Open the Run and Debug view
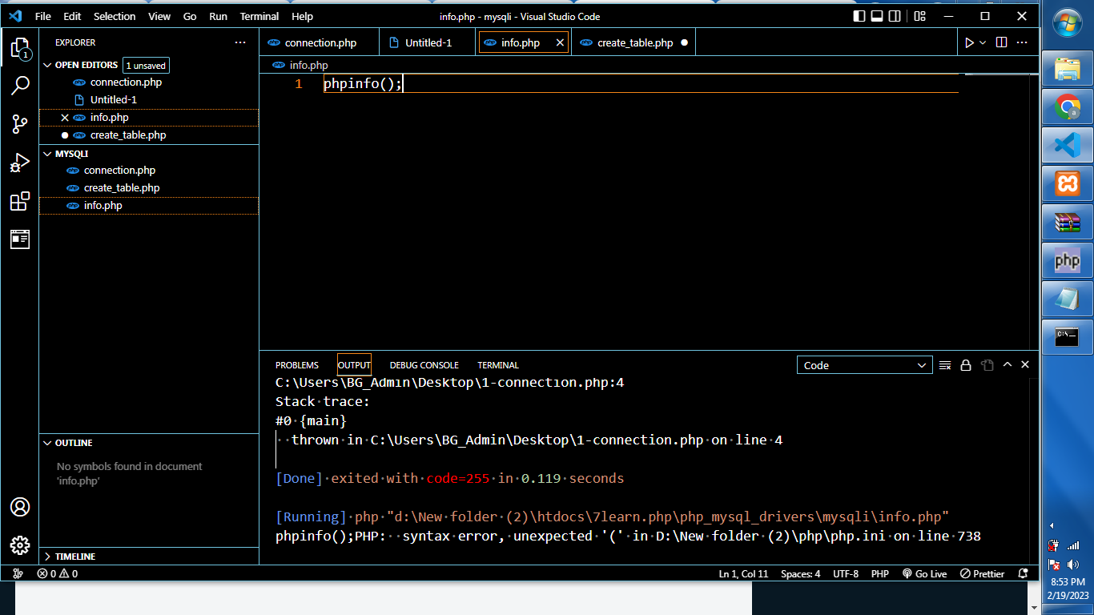 pyautogui.click(x=20, y=163)
